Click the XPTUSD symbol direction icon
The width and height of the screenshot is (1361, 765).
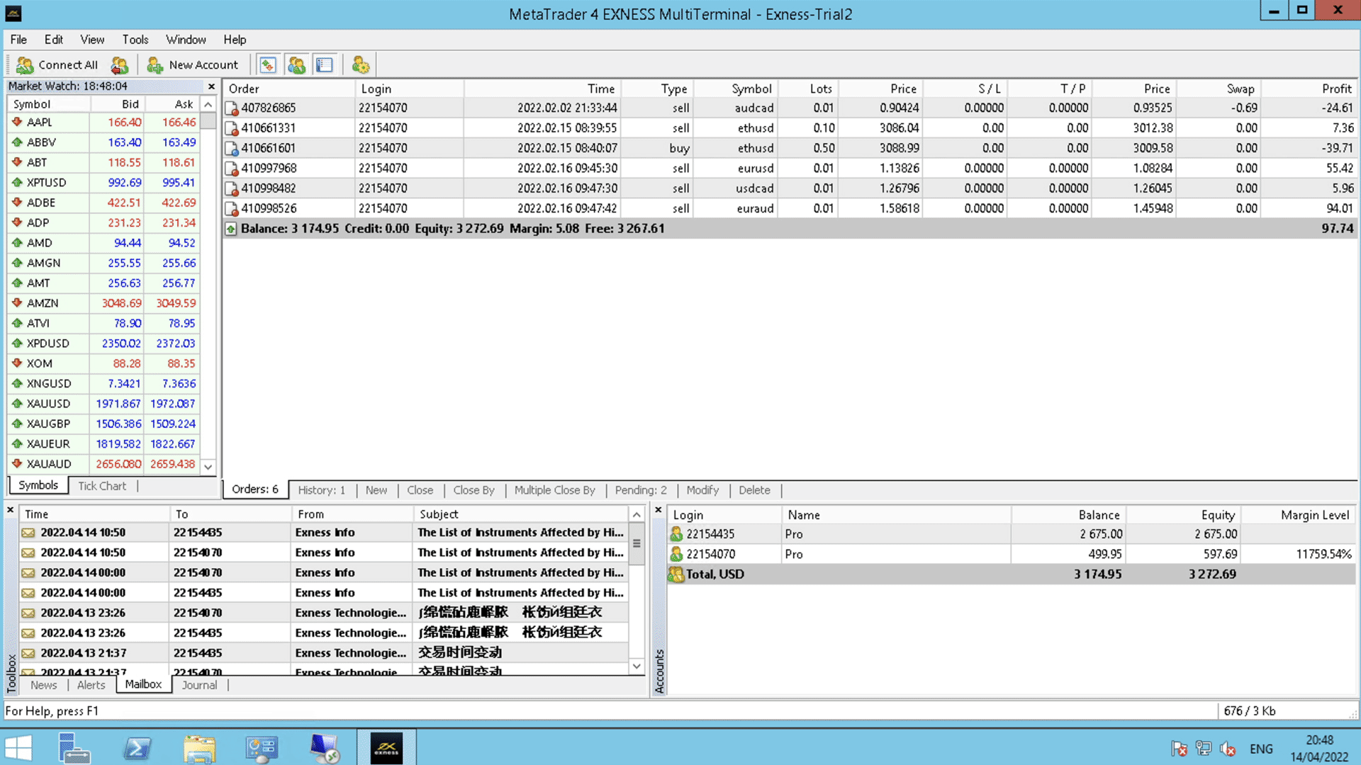pos(17,182)
